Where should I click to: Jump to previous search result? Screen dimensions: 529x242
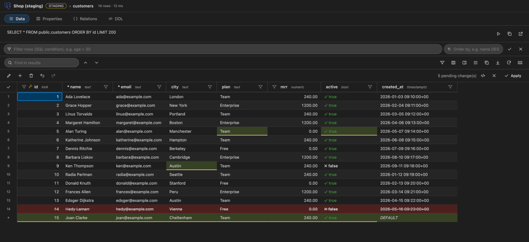(x=85, y=63)
